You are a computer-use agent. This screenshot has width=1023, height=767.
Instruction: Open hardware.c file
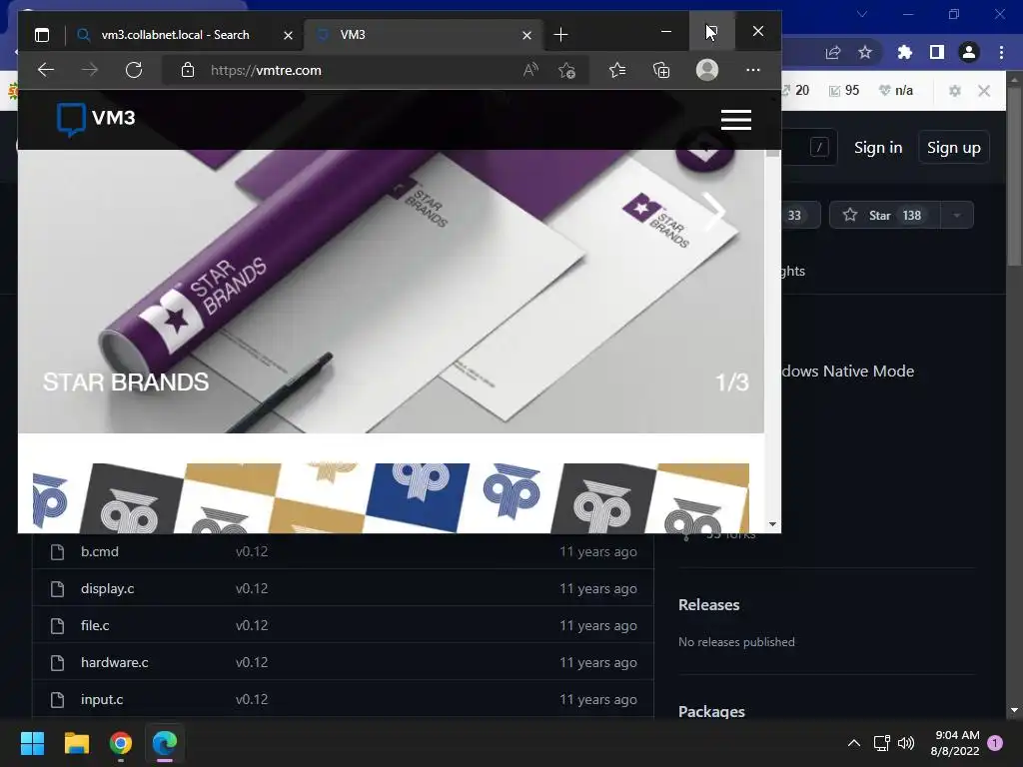(115, 663)
